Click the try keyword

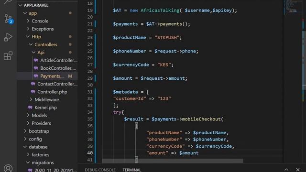[x=117, y=112]
